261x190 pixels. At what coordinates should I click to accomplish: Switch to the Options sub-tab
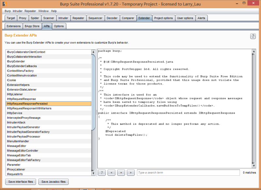pyautogui.click(x=59, y=26)
